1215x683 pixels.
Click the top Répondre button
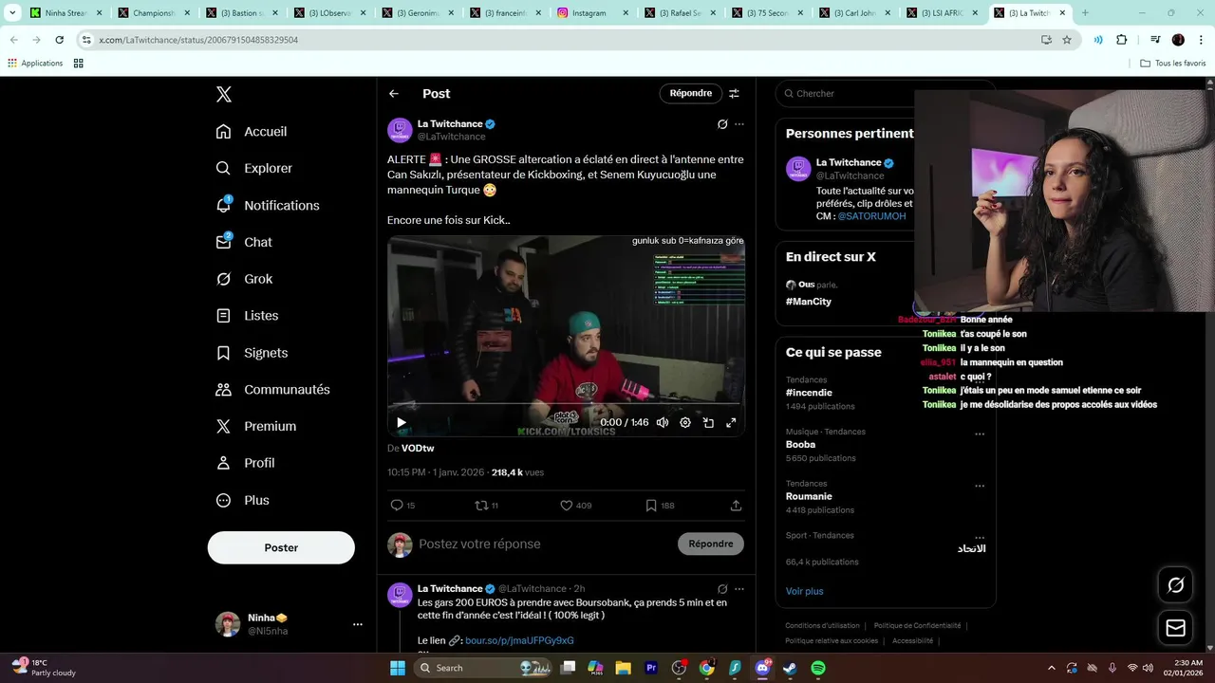point(691,93)
